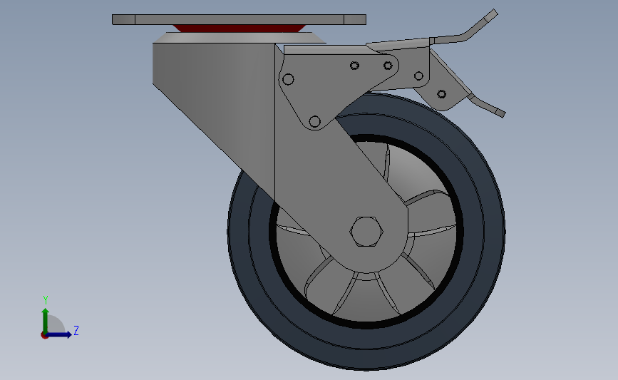Select the lower brake release tab
The height and width of the screenshot is (380, 618).
(x=486, y=106)
